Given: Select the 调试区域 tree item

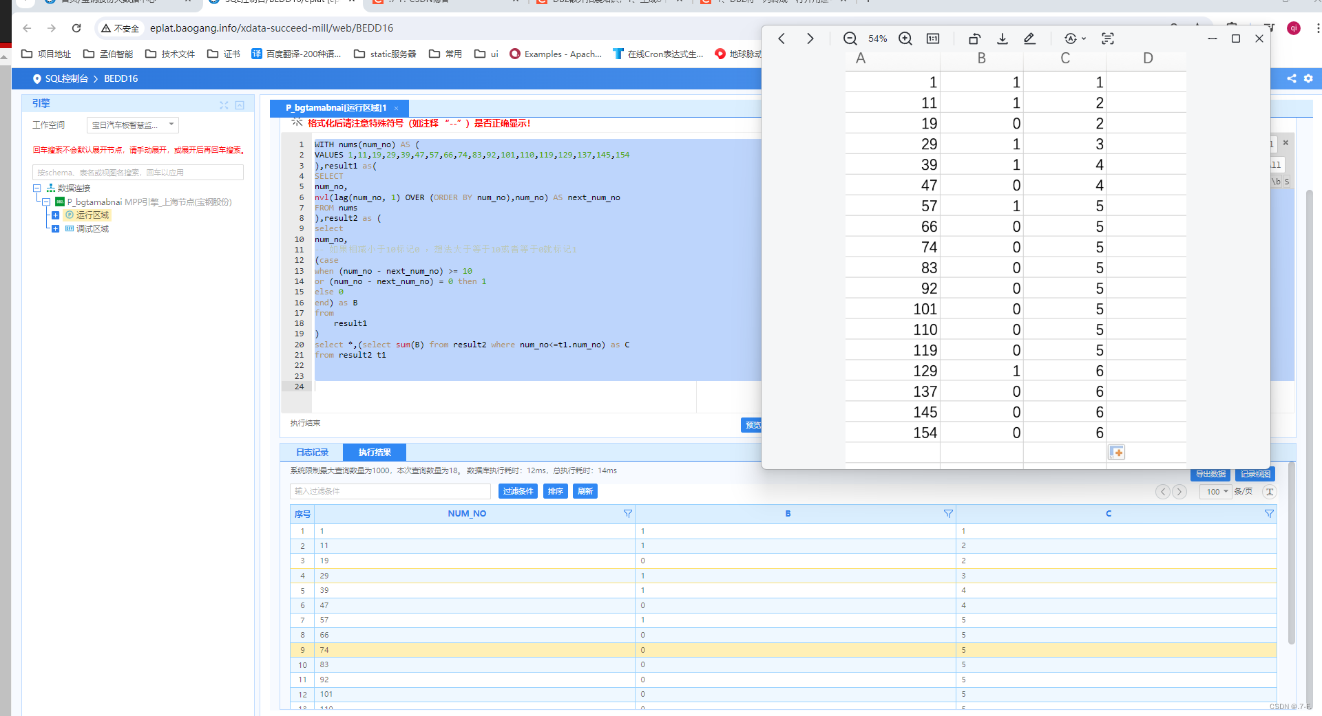Looking at the screenshot, I should (x=92, y=228).
